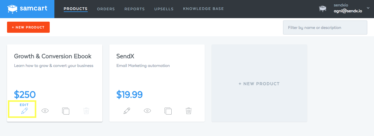374x136 pixels.
Task: Expand the account dropdown chevron
Action: point(368,8)
